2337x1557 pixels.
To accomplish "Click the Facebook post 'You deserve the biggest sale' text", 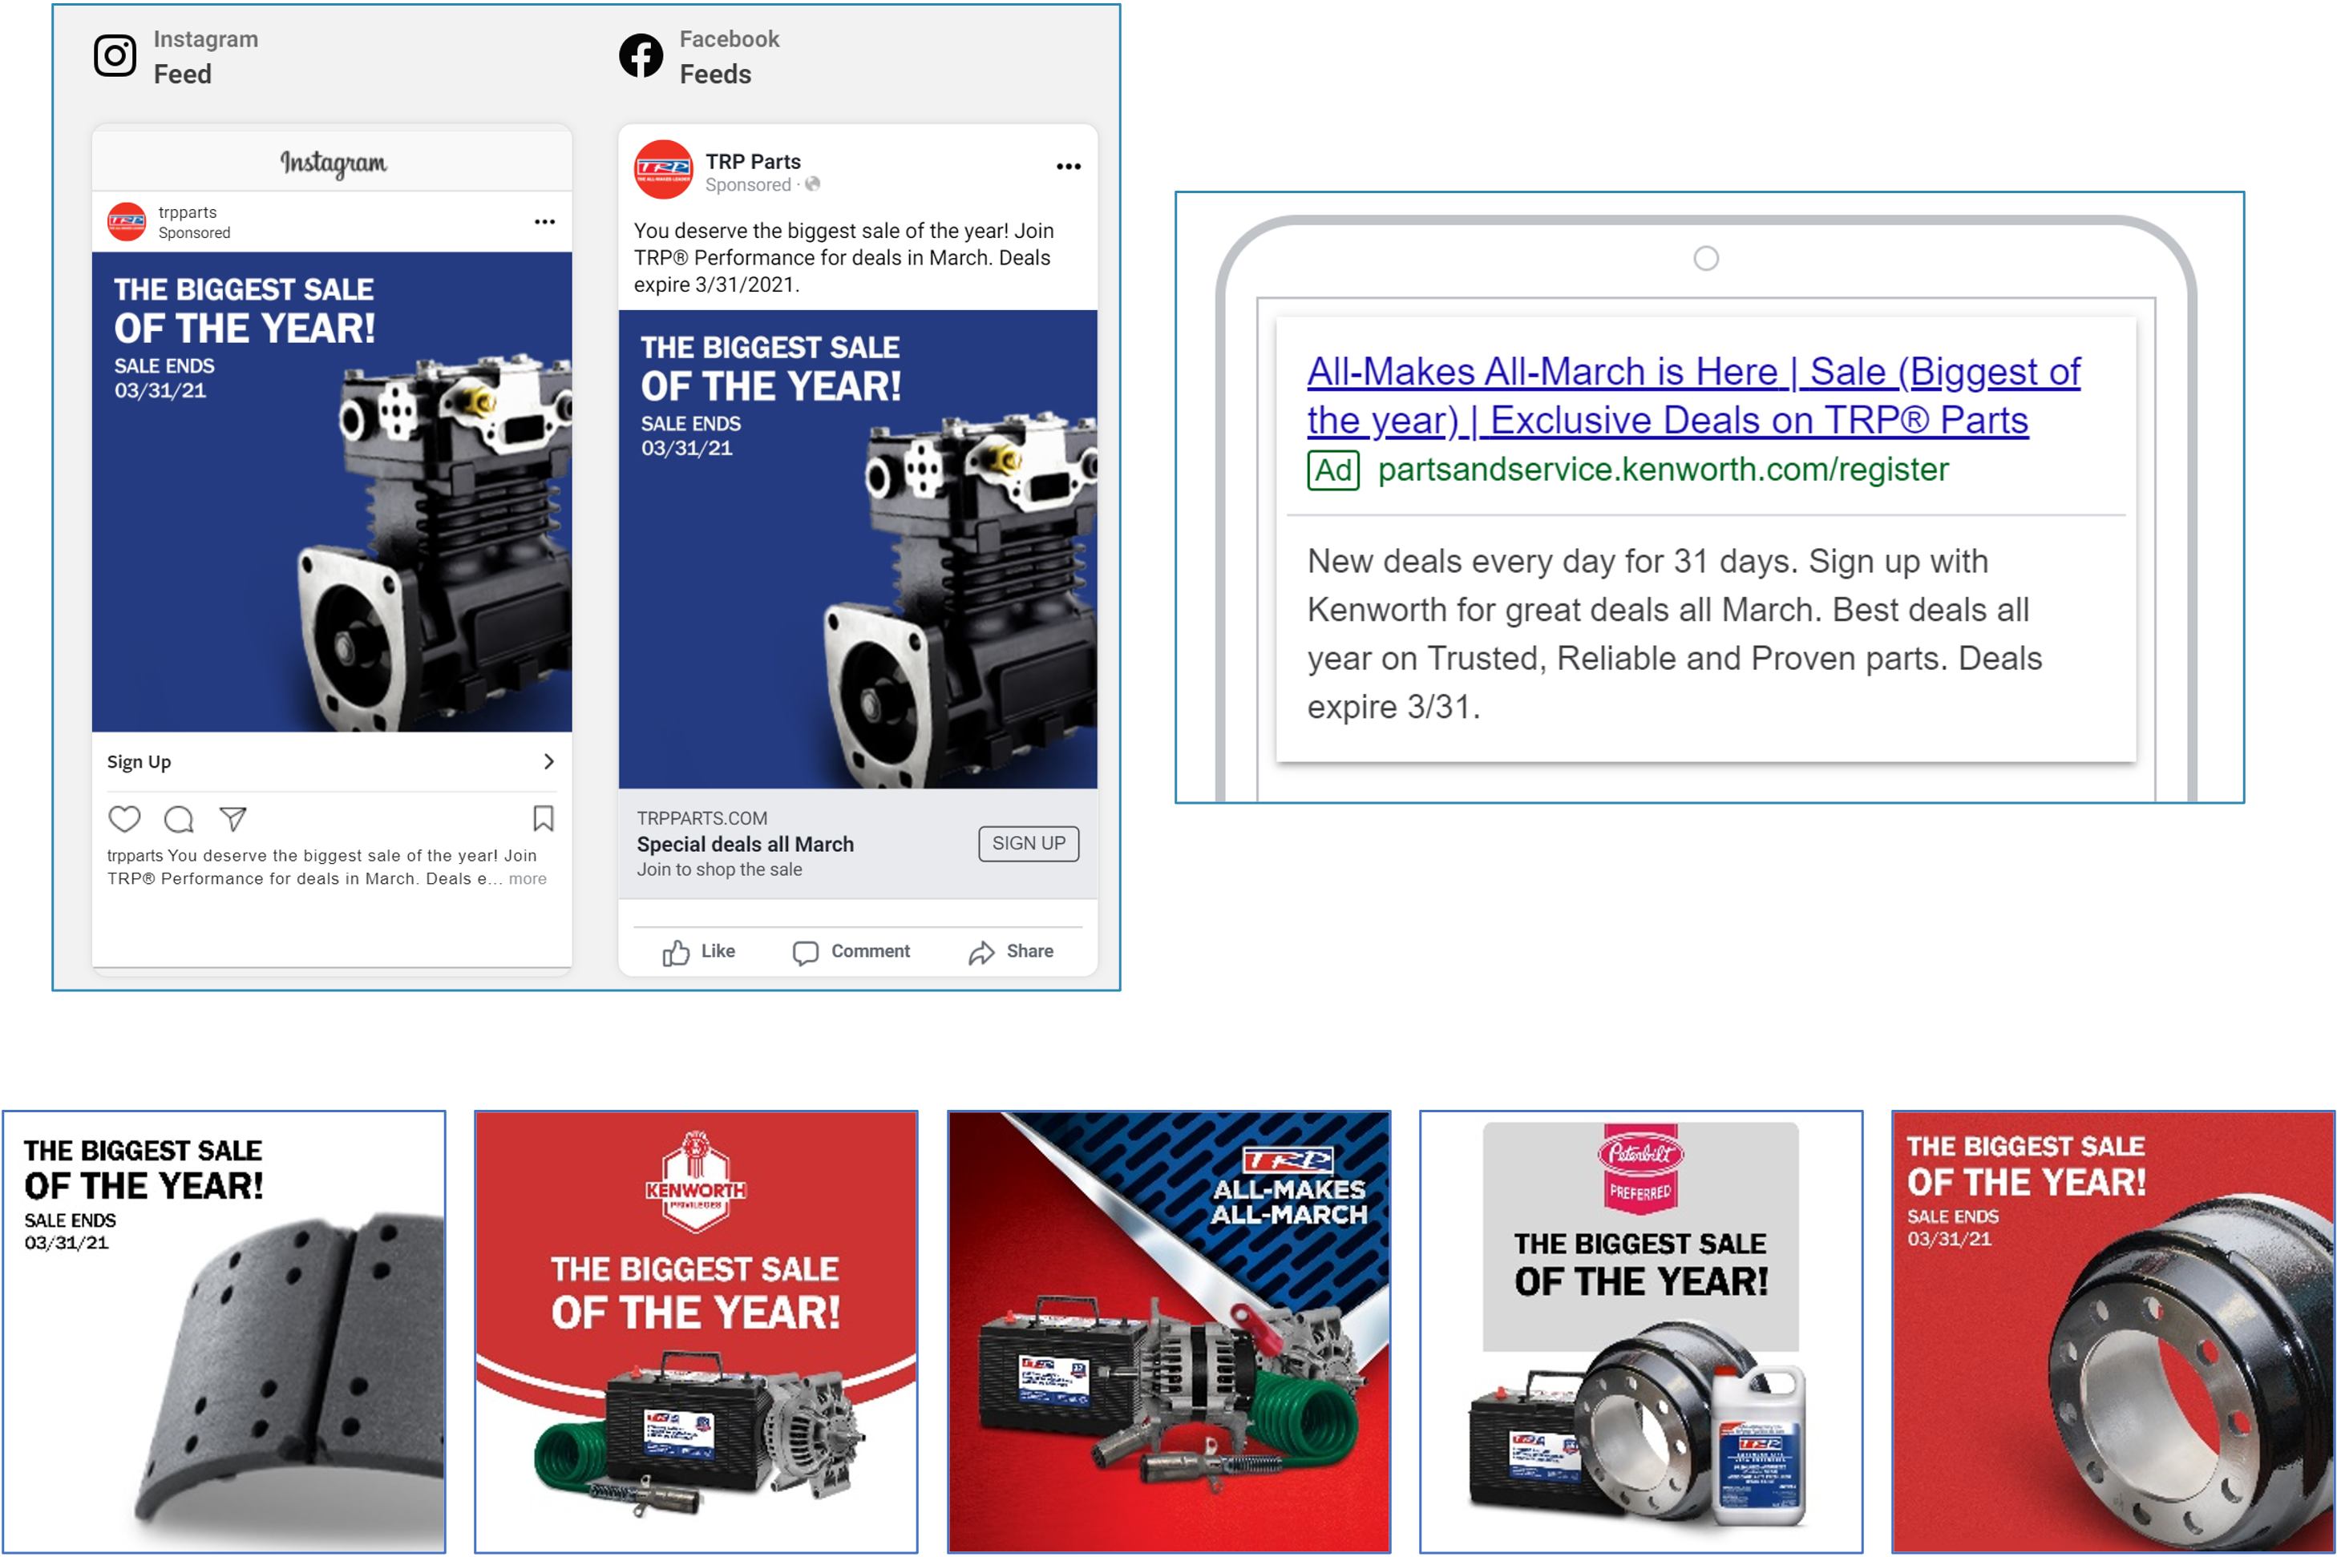I will 843,257.
